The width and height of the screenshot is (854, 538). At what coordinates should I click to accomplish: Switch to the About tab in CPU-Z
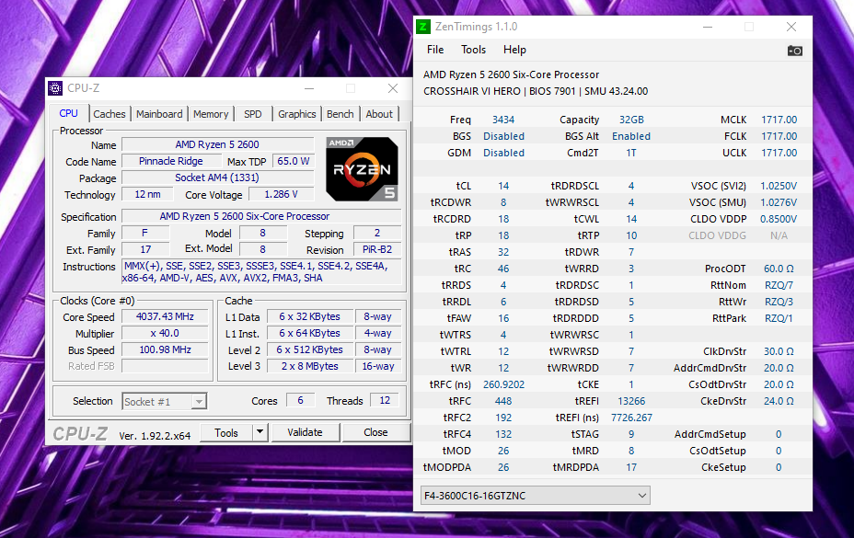point(379,114)
